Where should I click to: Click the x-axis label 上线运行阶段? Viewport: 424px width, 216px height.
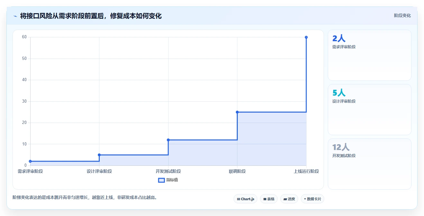coord(306,171)
